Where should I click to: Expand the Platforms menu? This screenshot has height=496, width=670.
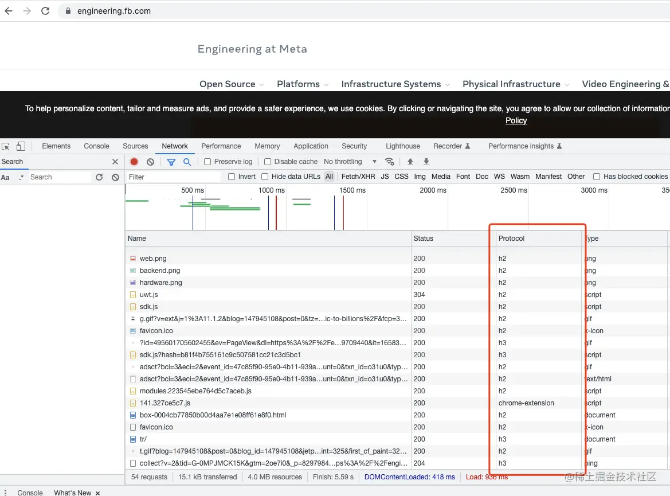pyautogui.click(x=303, y=84)
